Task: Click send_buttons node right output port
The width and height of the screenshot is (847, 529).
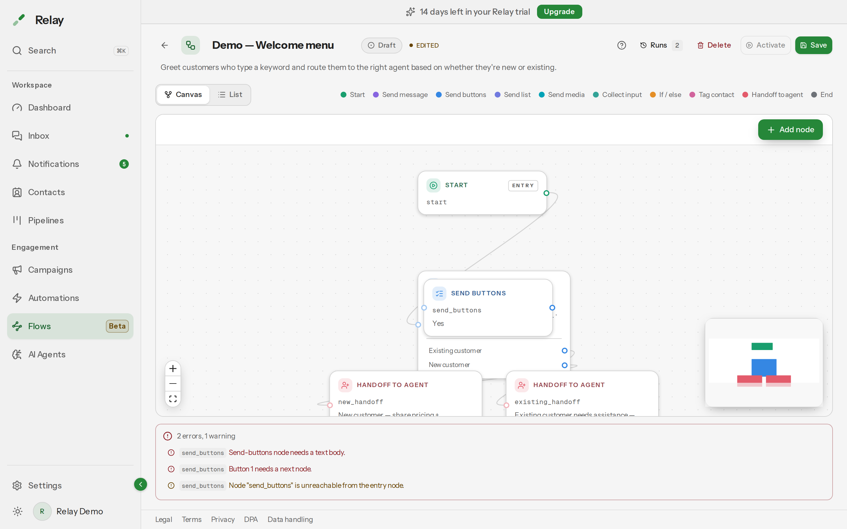Action: [552, 308]
